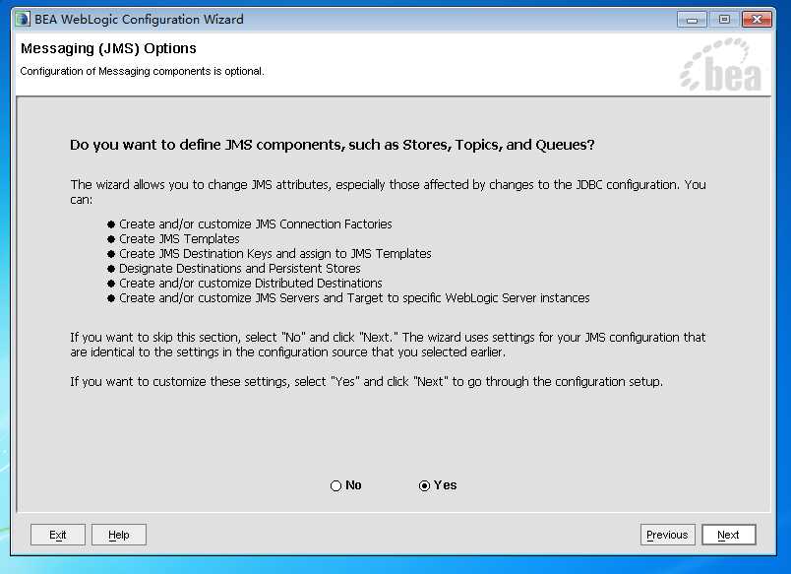Click the Next button
The height and width of the screenshot is (574, 791).
click(728, 535)
